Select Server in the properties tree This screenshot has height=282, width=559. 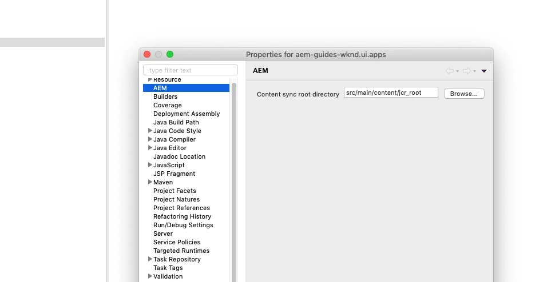point(163,233)
